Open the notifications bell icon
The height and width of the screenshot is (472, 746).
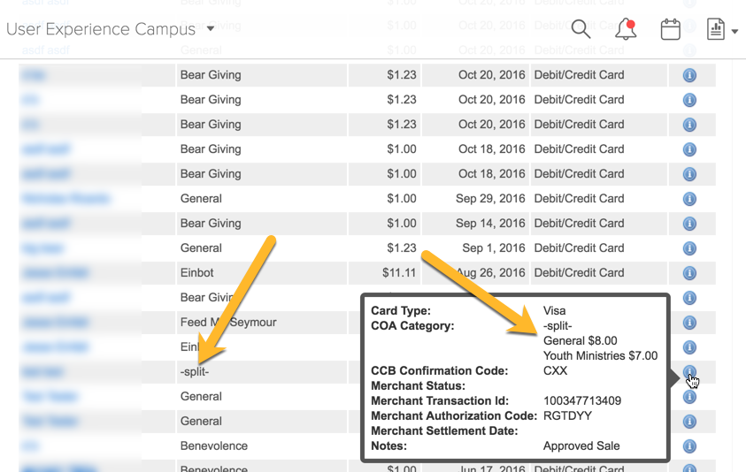point(626,29)
